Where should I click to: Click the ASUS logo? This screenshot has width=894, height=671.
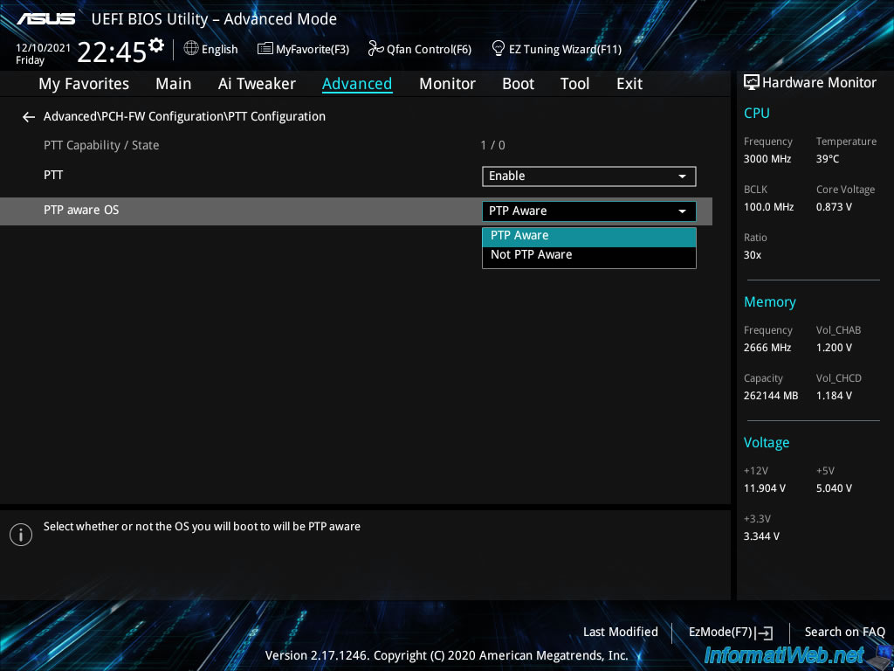point(45,19)
